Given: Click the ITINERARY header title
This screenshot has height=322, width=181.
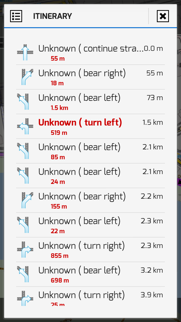Looking at the screenshot, I should click(x=53, y=16).
